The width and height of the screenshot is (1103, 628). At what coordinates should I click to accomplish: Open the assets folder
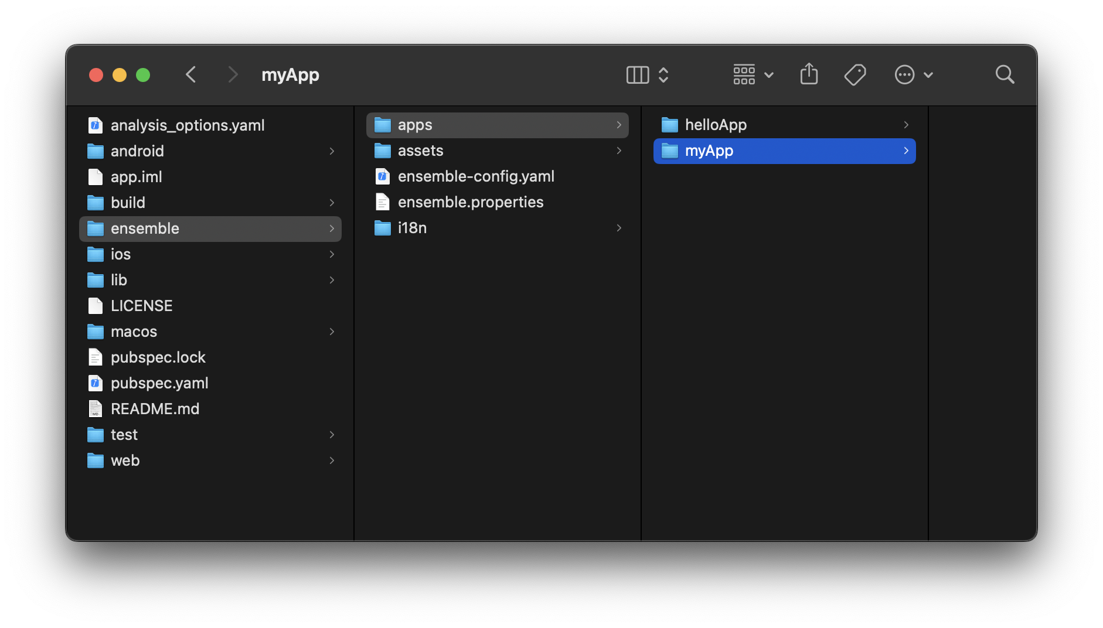click(420, 151)
